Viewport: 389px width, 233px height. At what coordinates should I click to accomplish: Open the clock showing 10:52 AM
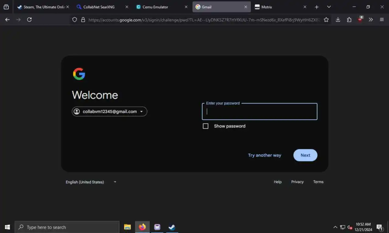363,227
